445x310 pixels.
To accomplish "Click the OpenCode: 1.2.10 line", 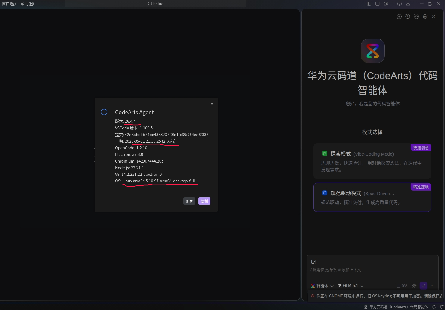I will 131,148.
